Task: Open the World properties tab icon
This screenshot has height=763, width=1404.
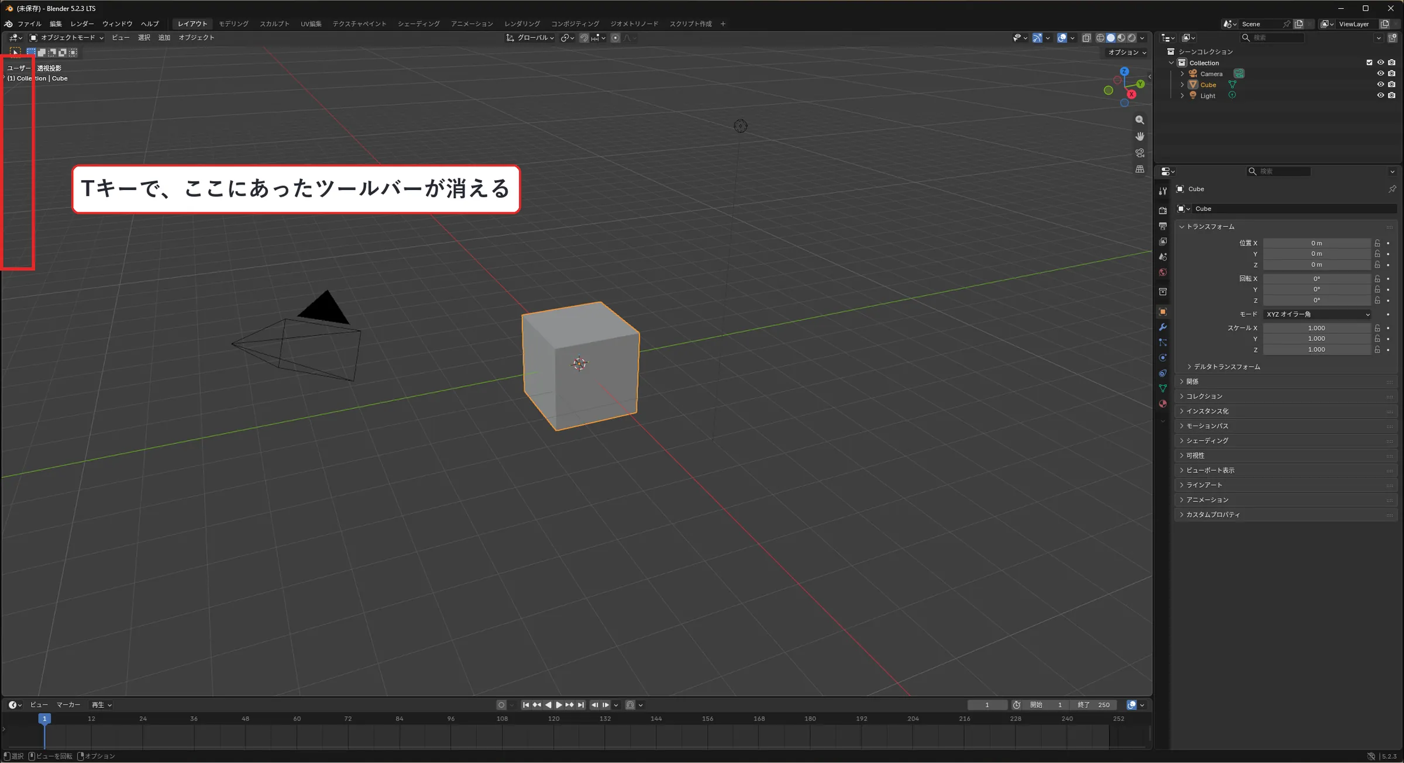Action: (x=1163, y=272)
